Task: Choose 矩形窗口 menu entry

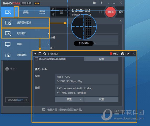Action: click(x=25, y=33)
